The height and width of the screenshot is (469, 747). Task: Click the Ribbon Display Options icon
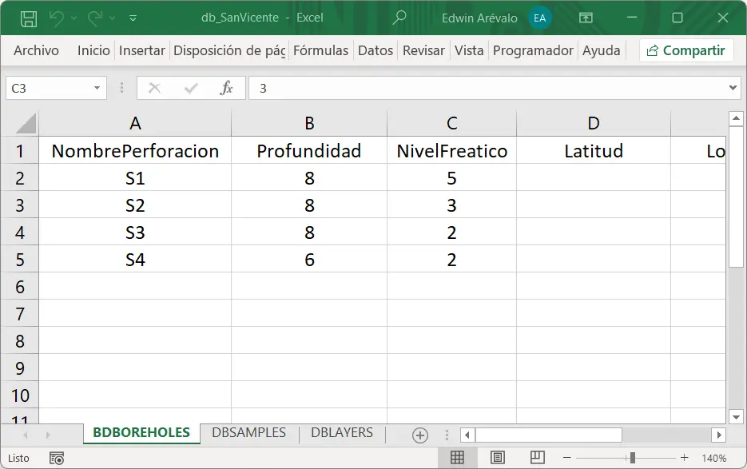tap(586, 18)
